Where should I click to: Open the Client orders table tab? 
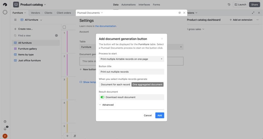click(64, 13)
